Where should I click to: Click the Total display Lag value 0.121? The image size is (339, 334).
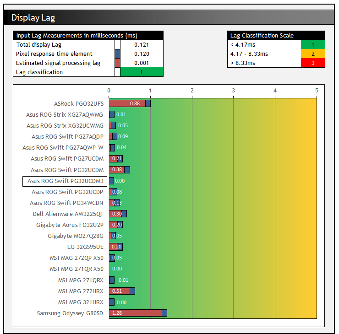pyautogui.click(x=142, y=45)
